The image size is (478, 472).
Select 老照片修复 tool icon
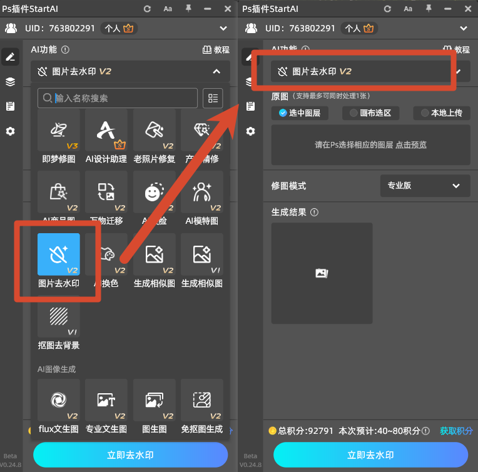click(x=155, y=130)
